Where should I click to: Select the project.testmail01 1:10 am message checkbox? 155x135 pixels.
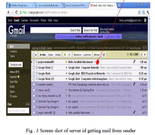[x=34, y=62]
